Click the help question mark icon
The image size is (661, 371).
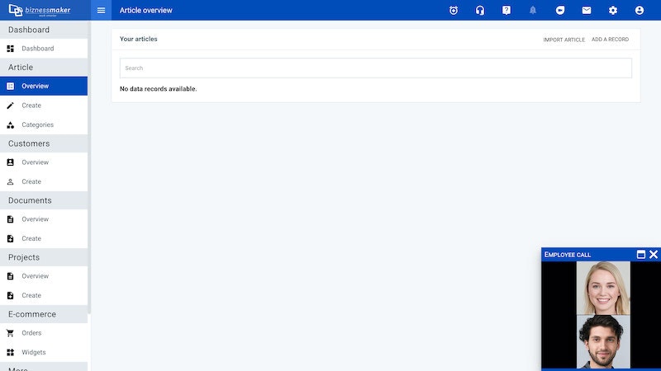(506, 10)
